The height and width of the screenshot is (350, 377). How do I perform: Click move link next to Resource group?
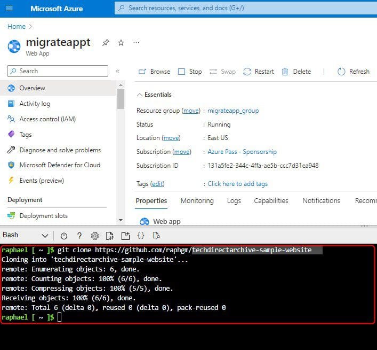(x=191, y=111)
